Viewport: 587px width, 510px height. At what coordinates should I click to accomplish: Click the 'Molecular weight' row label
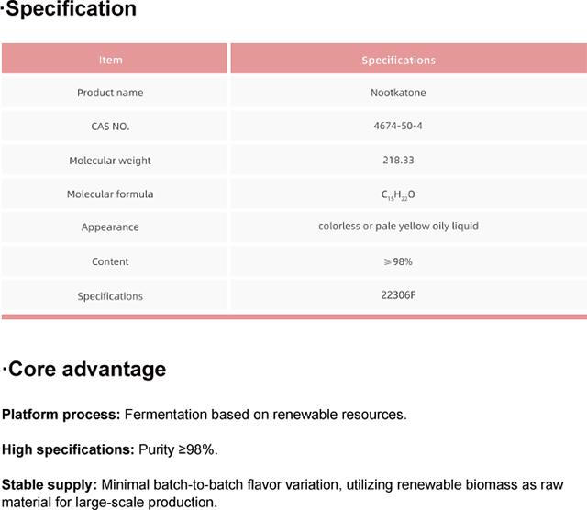(110, 161)
